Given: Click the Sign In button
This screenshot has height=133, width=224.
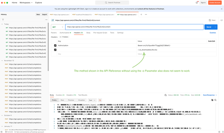Looking at the screenshot, I should tap(203, 3).
